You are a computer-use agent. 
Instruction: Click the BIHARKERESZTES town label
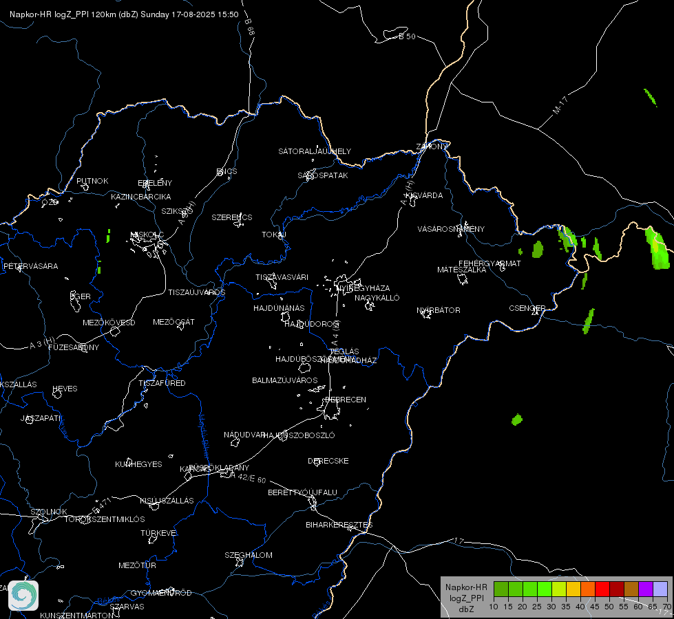click(339, 525)
